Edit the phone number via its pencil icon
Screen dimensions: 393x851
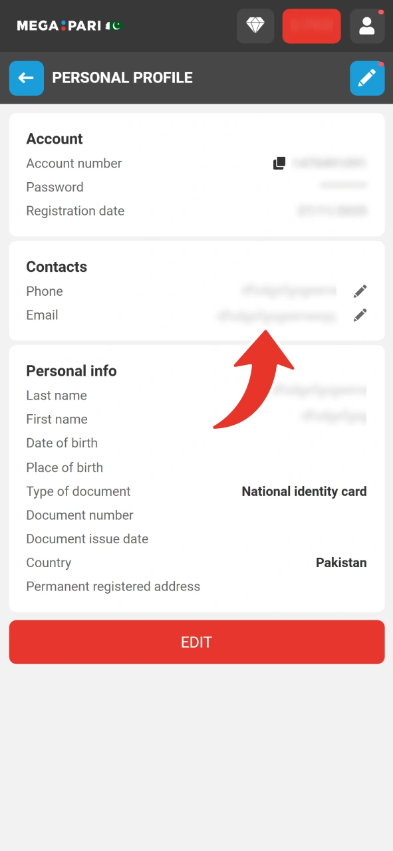pyautogui.click(x=360, y=291)
